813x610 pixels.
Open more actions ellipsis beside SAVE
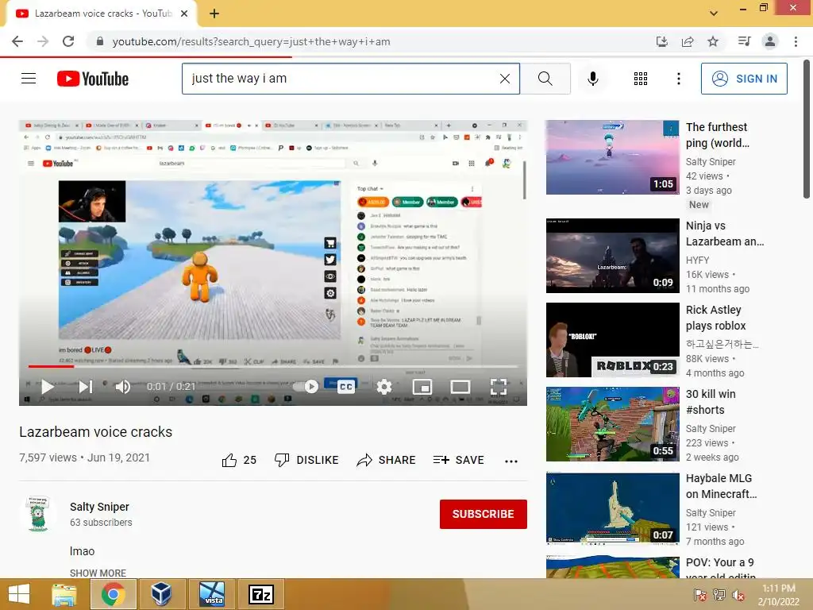[x=511, y=461]
